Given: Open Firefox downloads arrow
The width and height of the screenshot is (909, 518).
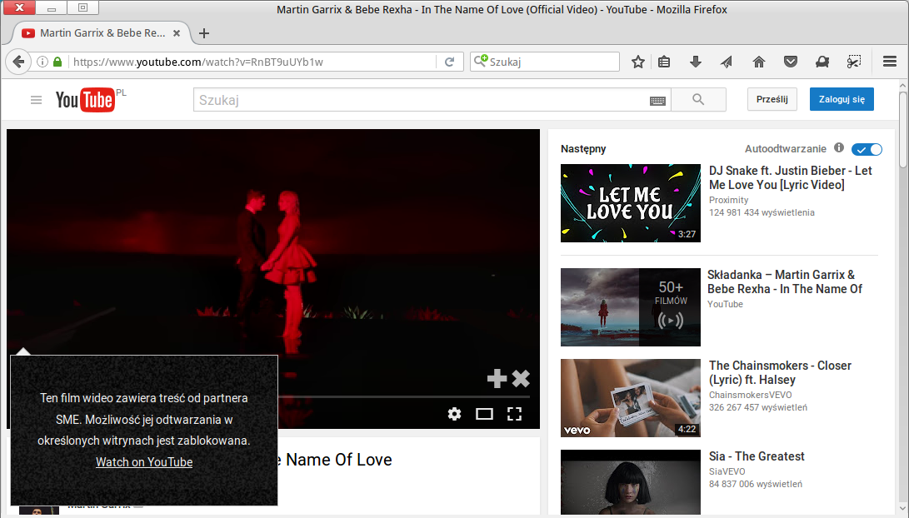Looking at the screenshot, I should [695, 62].
